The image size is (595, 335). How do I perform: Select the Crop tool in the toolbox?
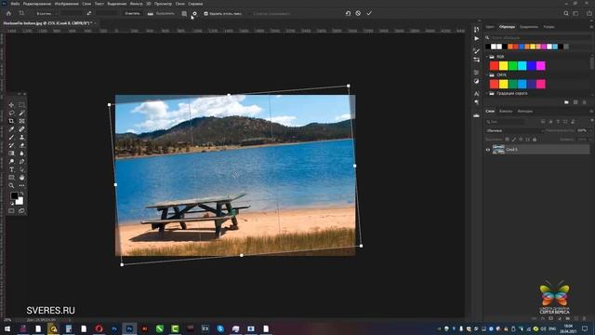coord(11,121)
